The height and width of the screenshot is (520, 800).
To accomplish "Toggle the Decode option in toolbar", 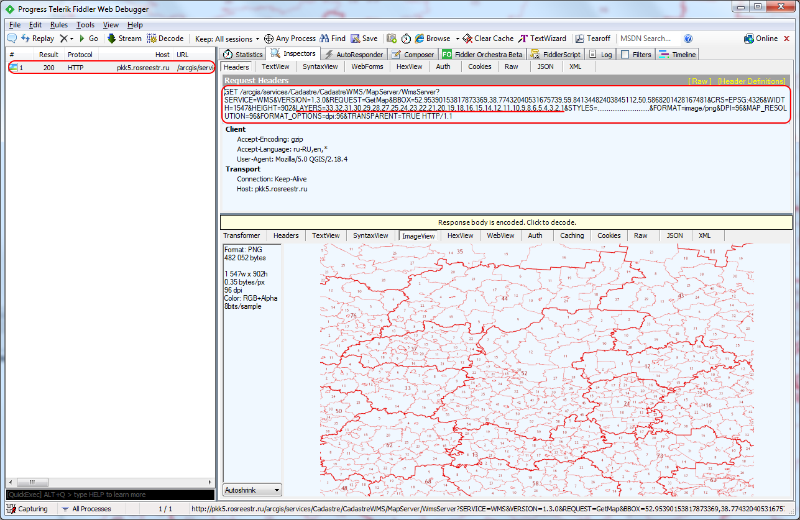I will [165, 39].
